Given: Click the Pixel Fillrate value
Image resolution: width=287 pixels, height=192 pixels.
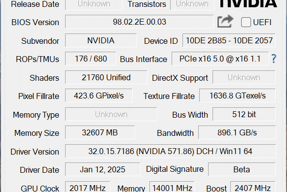Looking at the screenshot, I should point(99,96).
